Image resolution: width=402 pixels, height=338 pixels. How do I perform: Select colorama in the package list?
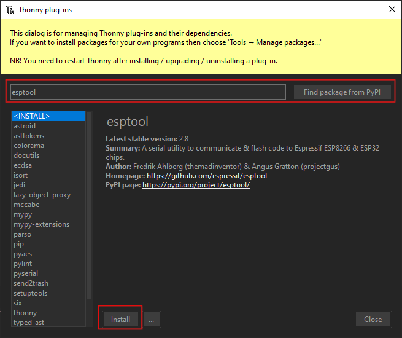tap(48, 146)
